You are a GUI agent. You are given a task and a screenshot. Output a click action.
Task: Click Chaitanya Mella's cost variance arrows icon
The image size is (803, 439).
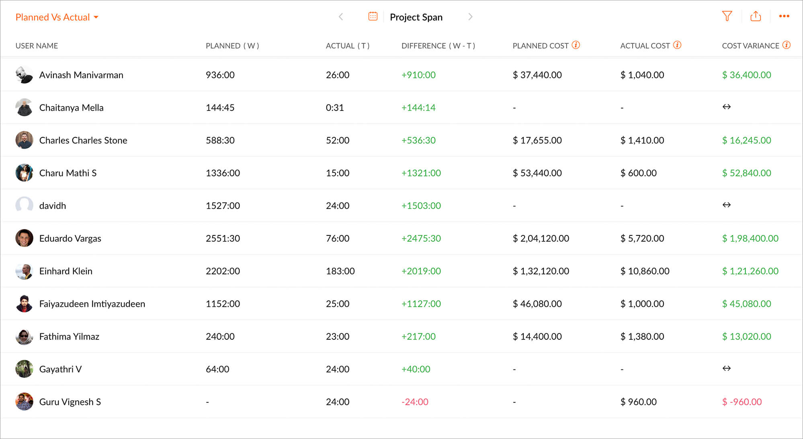(726, 107)
